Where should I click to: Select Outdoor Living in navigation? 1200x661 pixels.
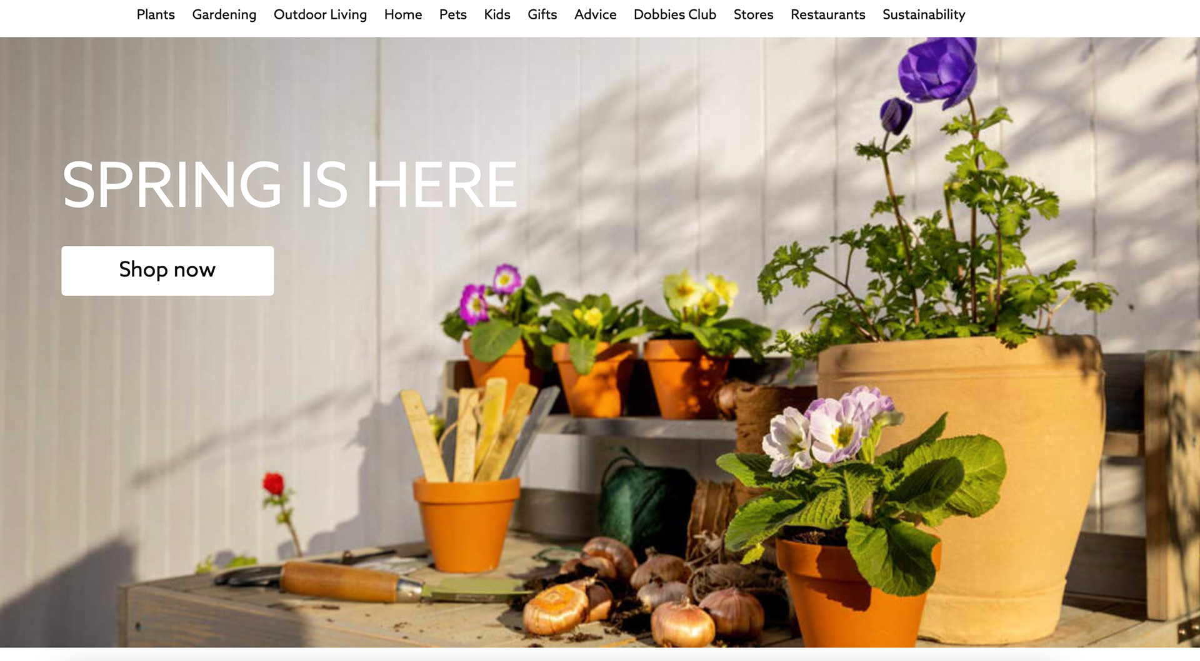320,14
